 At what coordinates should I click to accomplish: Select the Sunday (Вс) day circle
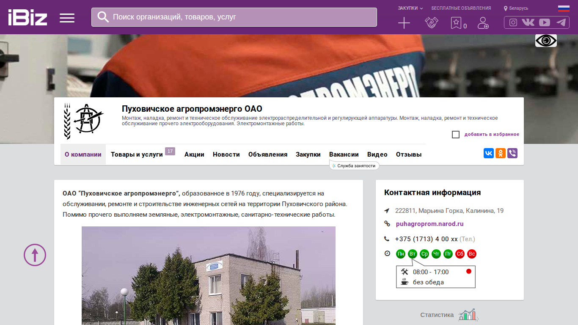point(472,254)
